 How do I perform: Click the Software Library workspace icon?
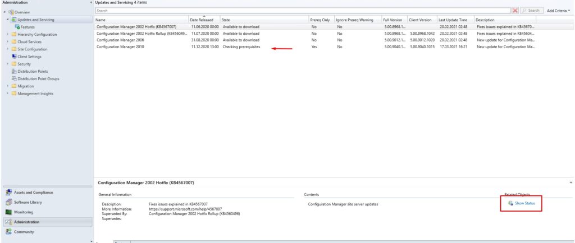click(x=8, y=202)
